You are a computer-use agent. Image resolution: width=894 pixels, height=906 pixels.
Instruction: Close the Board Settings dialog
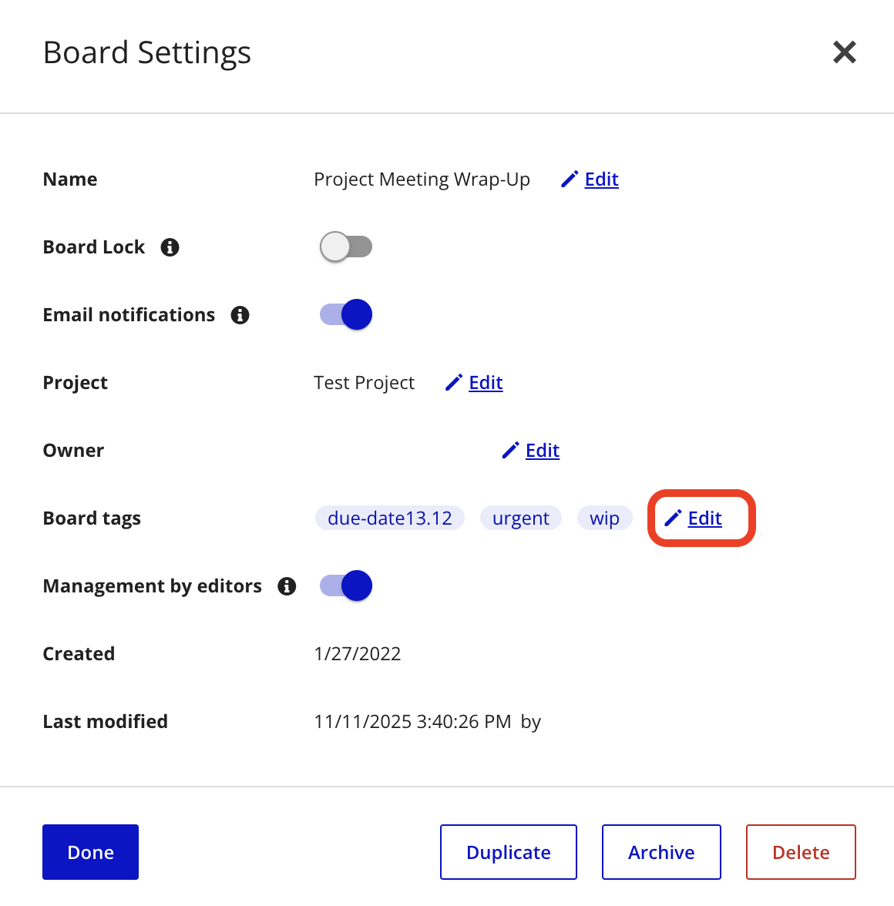845,52
